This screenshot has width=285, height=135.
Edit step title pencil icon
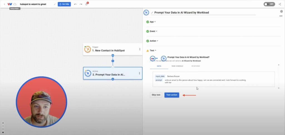(152, 13)
